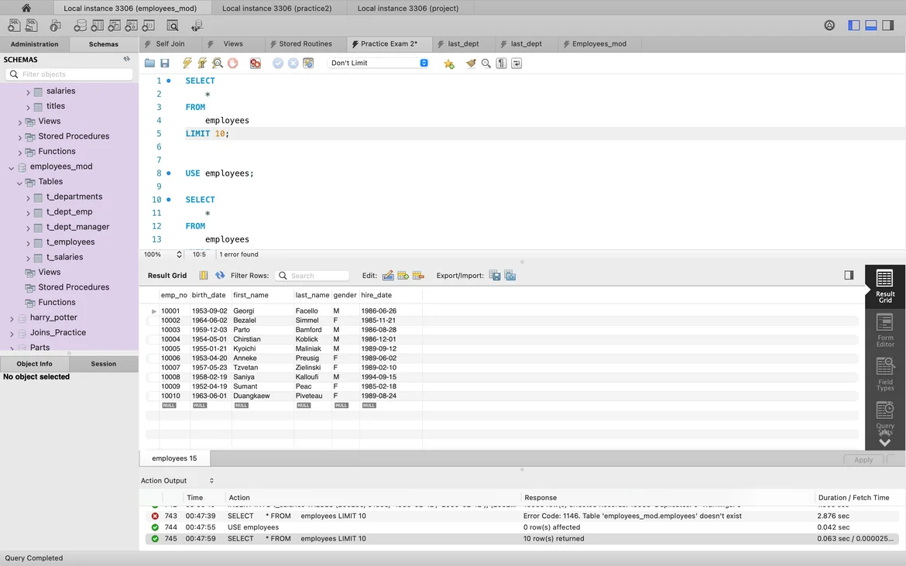
Task: Toggle word wrap in the editor
Action: (516, 63)
